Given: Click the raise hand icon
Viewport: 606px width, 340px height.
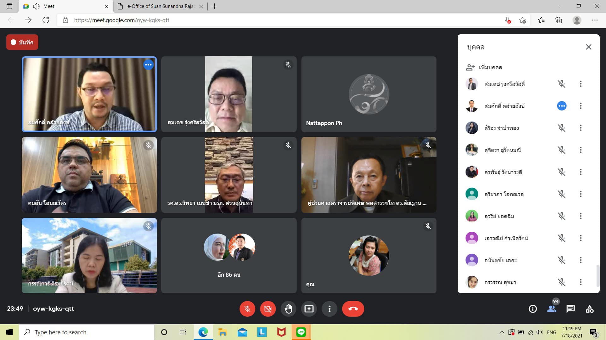Looking at the screenshot, I should tap(288, 309).
